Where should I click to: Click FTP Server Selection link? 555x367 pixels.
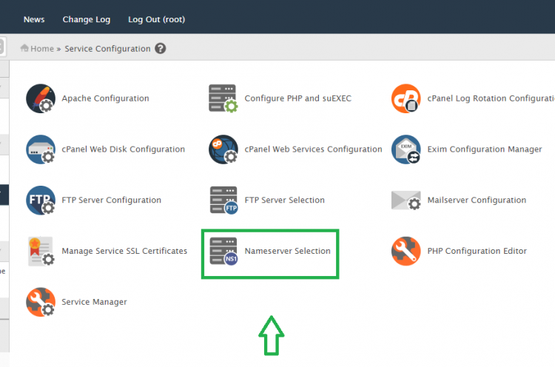285,201
